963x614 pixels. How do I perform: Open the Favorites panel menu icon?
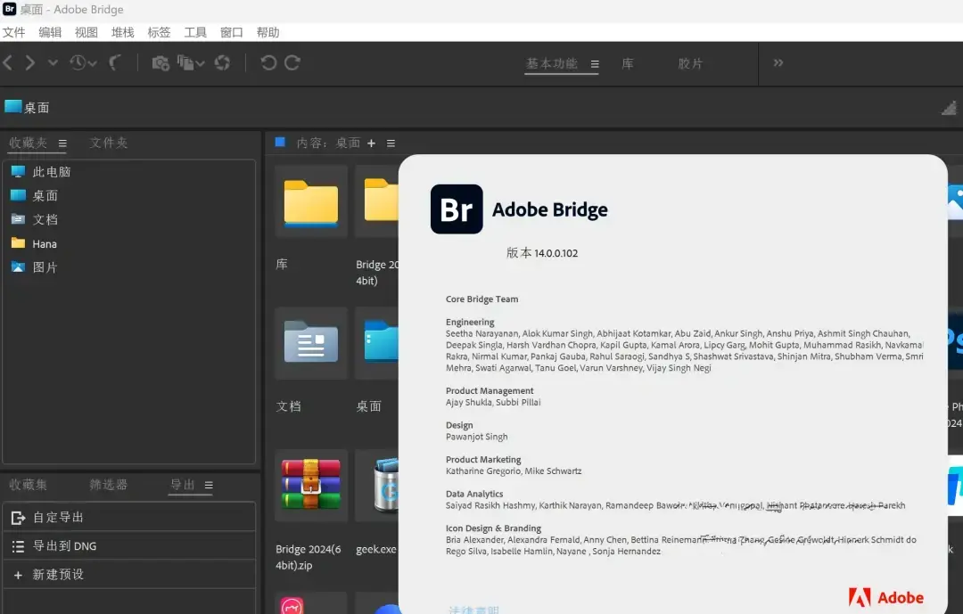point(62,143)
